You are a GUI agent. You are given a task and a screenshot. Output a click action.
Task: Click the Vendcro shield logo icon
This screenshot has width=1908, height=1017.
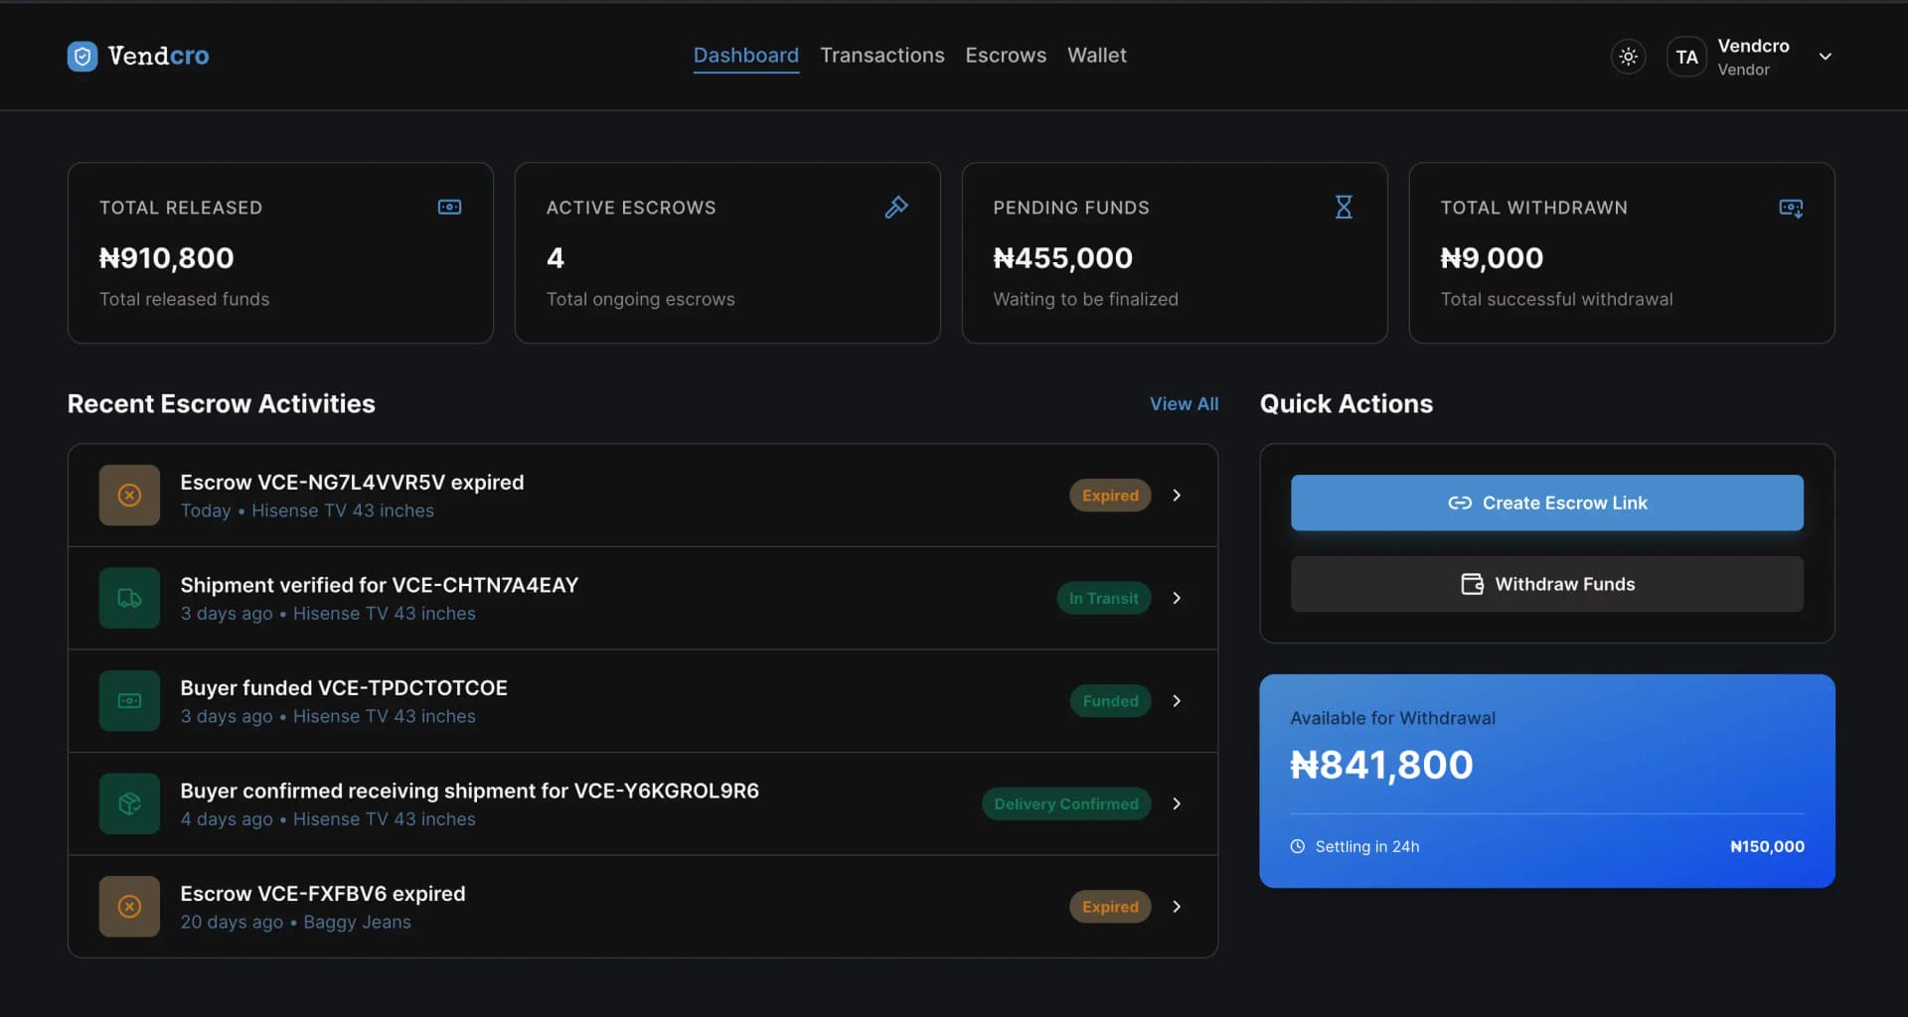[82, 56]
